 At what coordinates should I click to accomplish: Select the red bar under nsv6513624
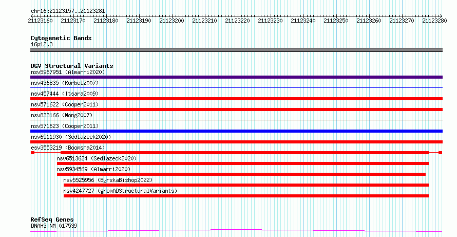click(243, 163)
